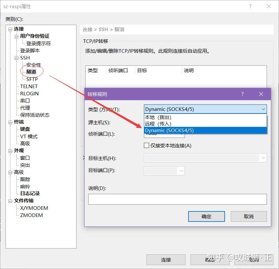Collapse the 文件传输 tree branch
The width and height of the screenshot is (279, 269).
(x=10, y=201)
